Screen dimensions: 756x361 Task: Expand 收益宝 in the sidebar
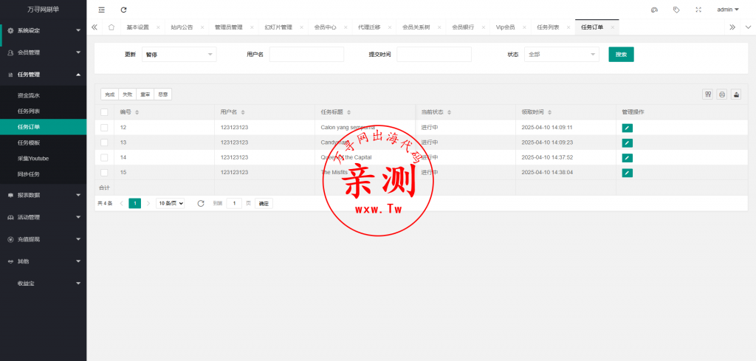44,283
